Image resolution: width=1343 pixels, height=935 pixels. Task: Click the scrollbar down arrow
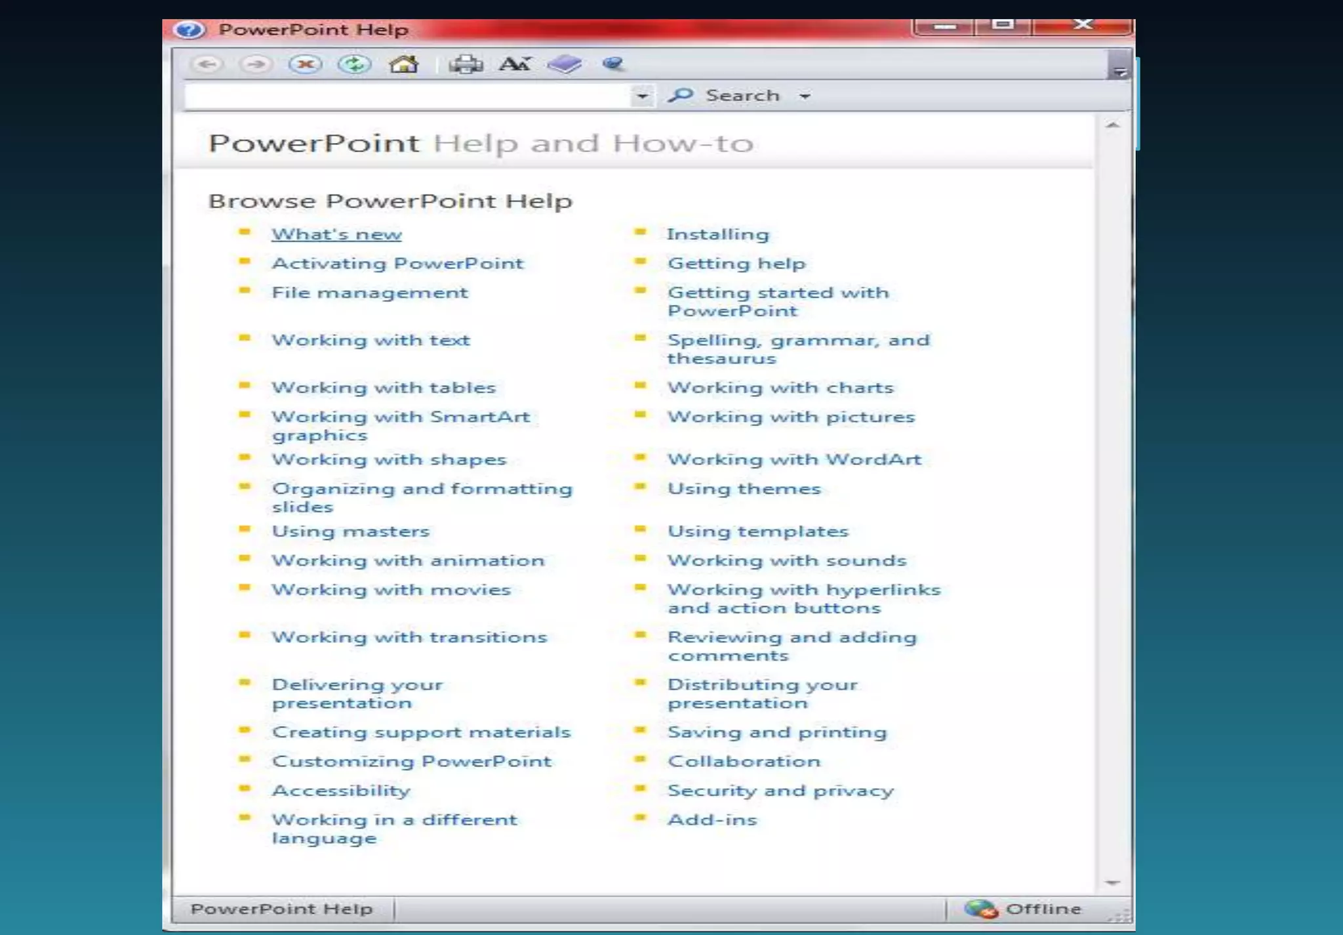(1112, 883)
